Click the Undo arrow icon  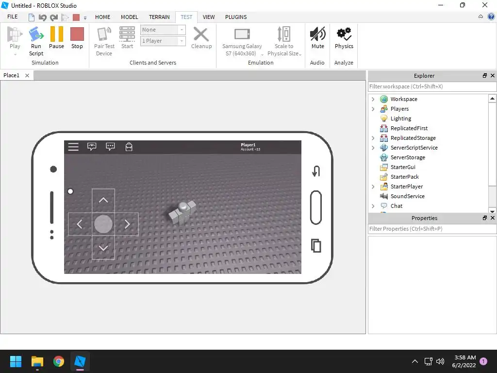click(43, 17)
